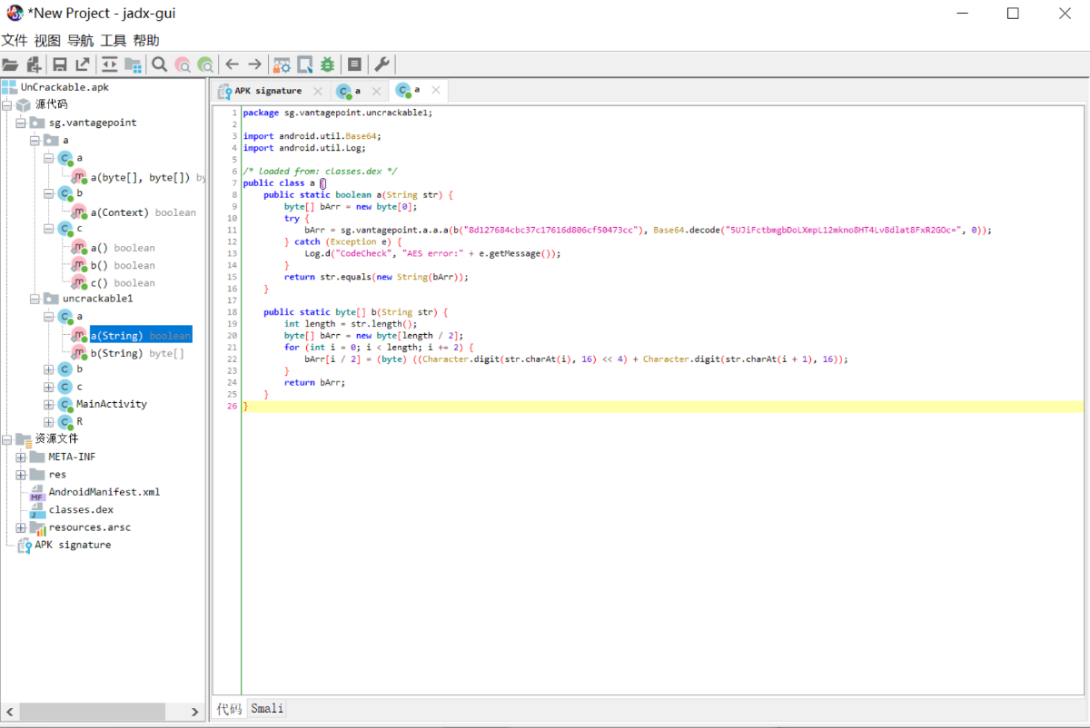This screenshot has height=728, width=1090.
Task: Switch to the APK signature tab
Action: (x=267, y=91)
